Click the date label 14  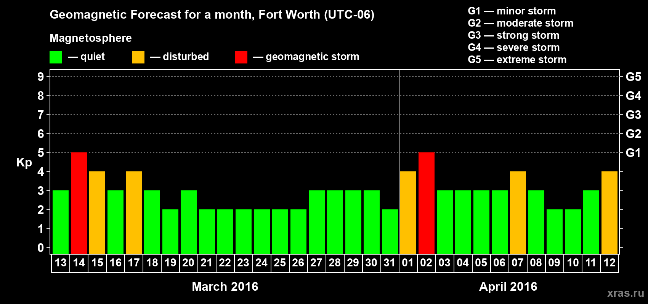[x=79, y=263]
